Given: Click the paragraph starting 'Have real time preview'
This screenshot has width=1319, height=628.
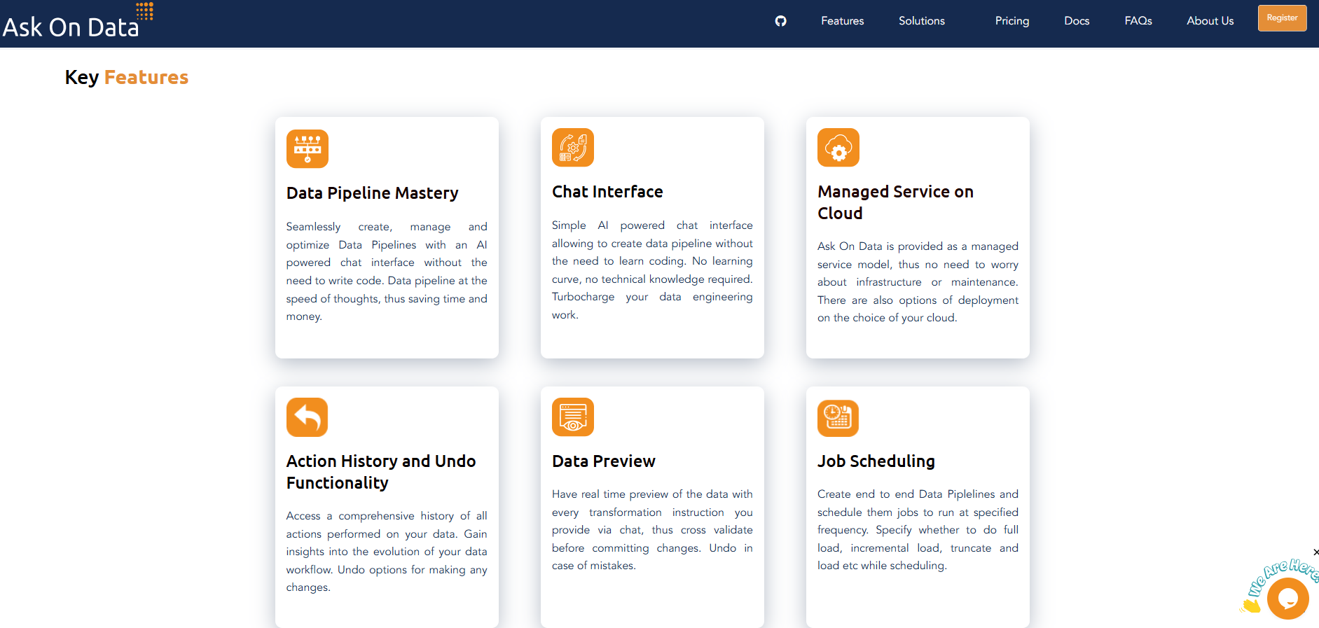Looking at the screenshot, I should tap(652, 530).
